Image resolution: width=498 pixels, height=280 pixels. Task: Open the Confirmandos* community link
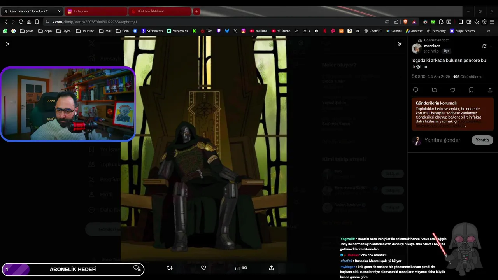[x=436, y=40]
